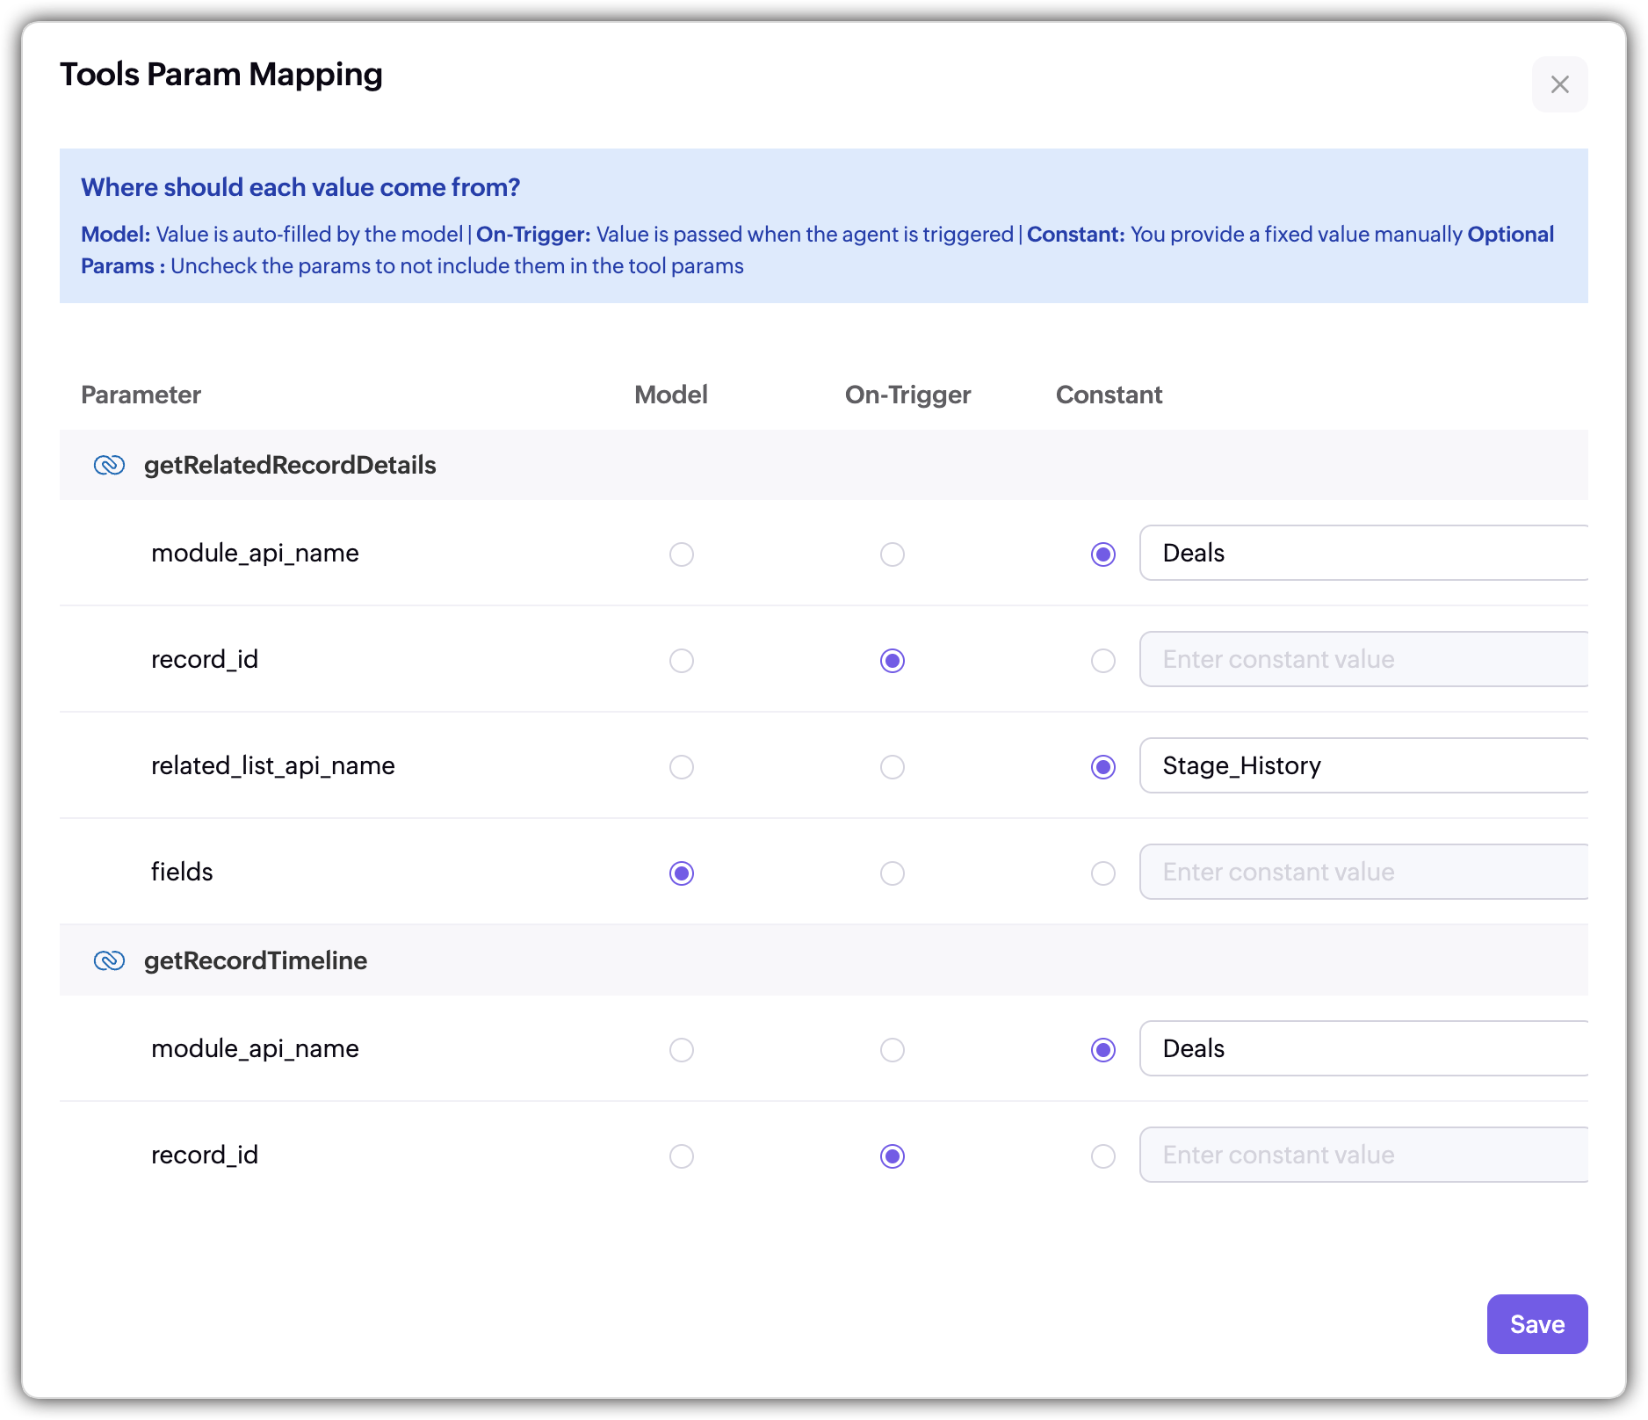Select Constant for getRecordTimeline record_id

pos(1103,1156)
